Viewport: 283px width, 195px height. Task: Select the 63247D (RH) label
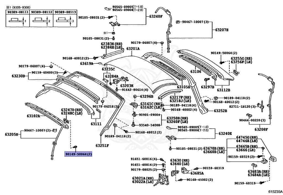pos(72,110)
